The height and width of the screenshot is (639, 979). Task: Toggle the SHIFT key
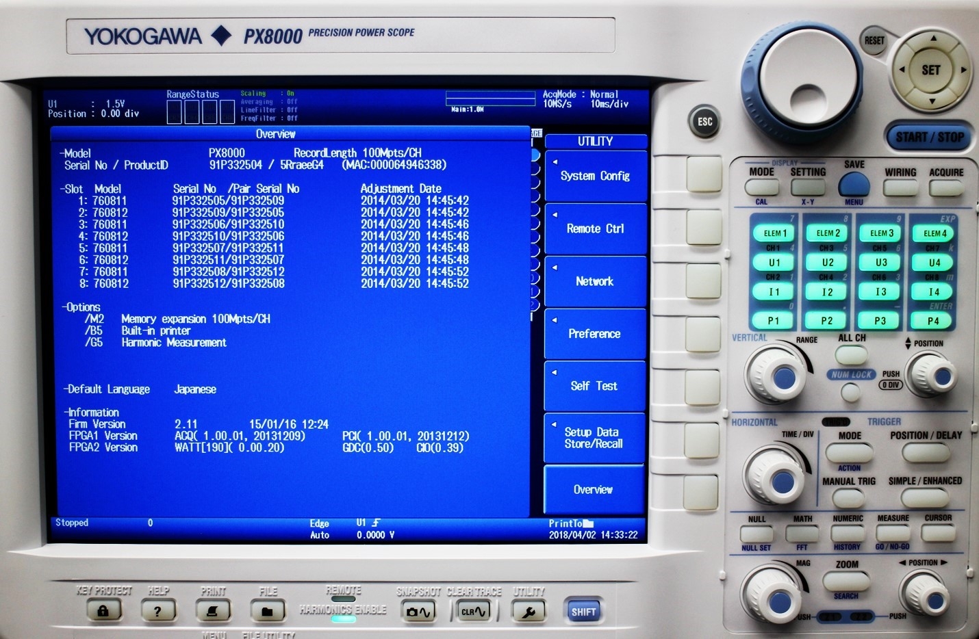coord(583,612)
